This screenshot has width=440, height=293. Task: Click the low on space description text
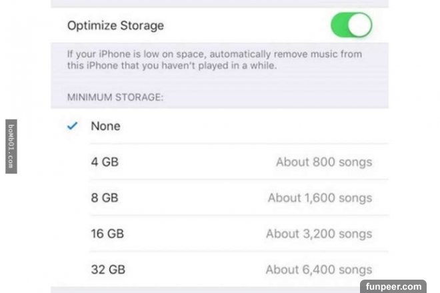[x=215, y=59]
